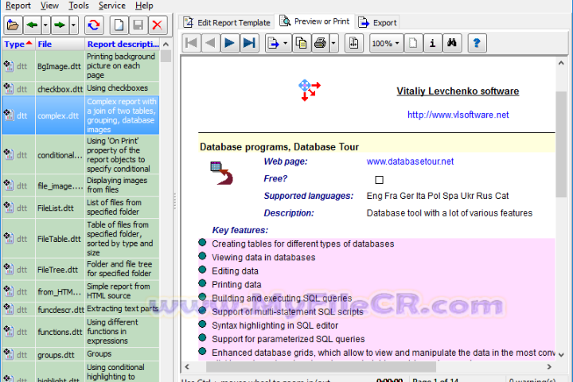Toggle the Free? checkbox
The image size is (573, 382).
point(379,180)
